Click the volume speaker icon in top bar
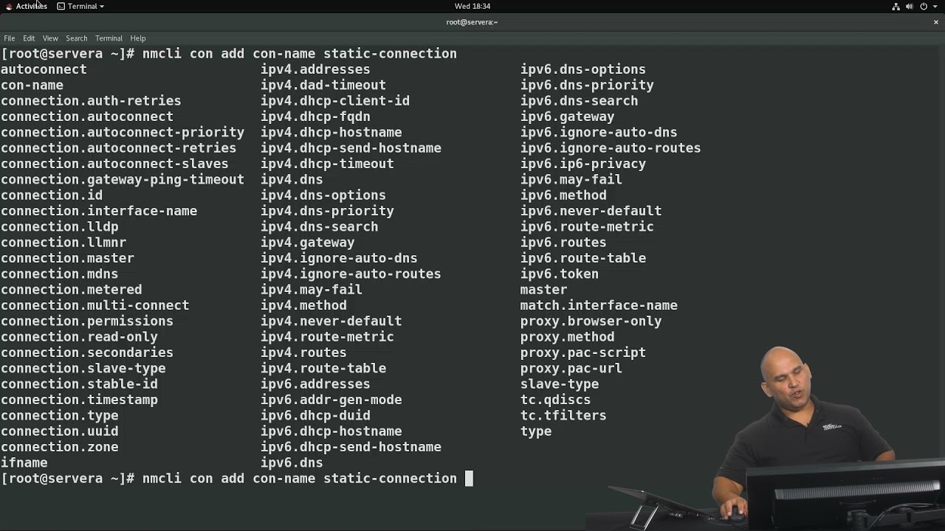The width and height of the screenshot is (945, 531). tap(910, 6)
